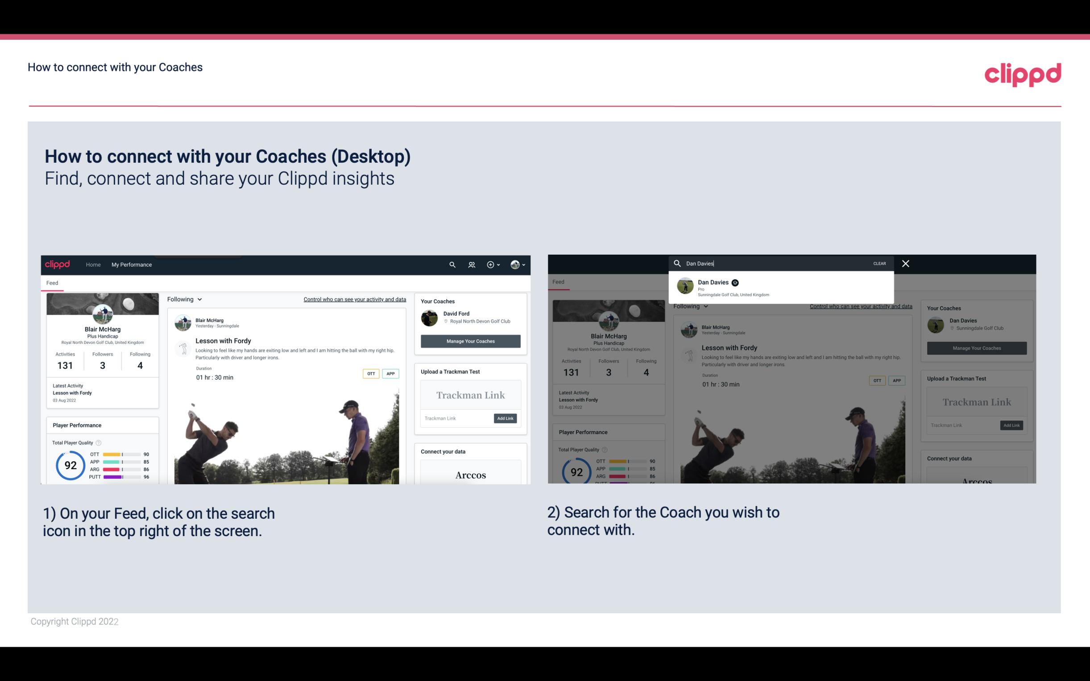Click the Home tab in top navigation
Viewport: 1090px width, 681px height.
93,264
